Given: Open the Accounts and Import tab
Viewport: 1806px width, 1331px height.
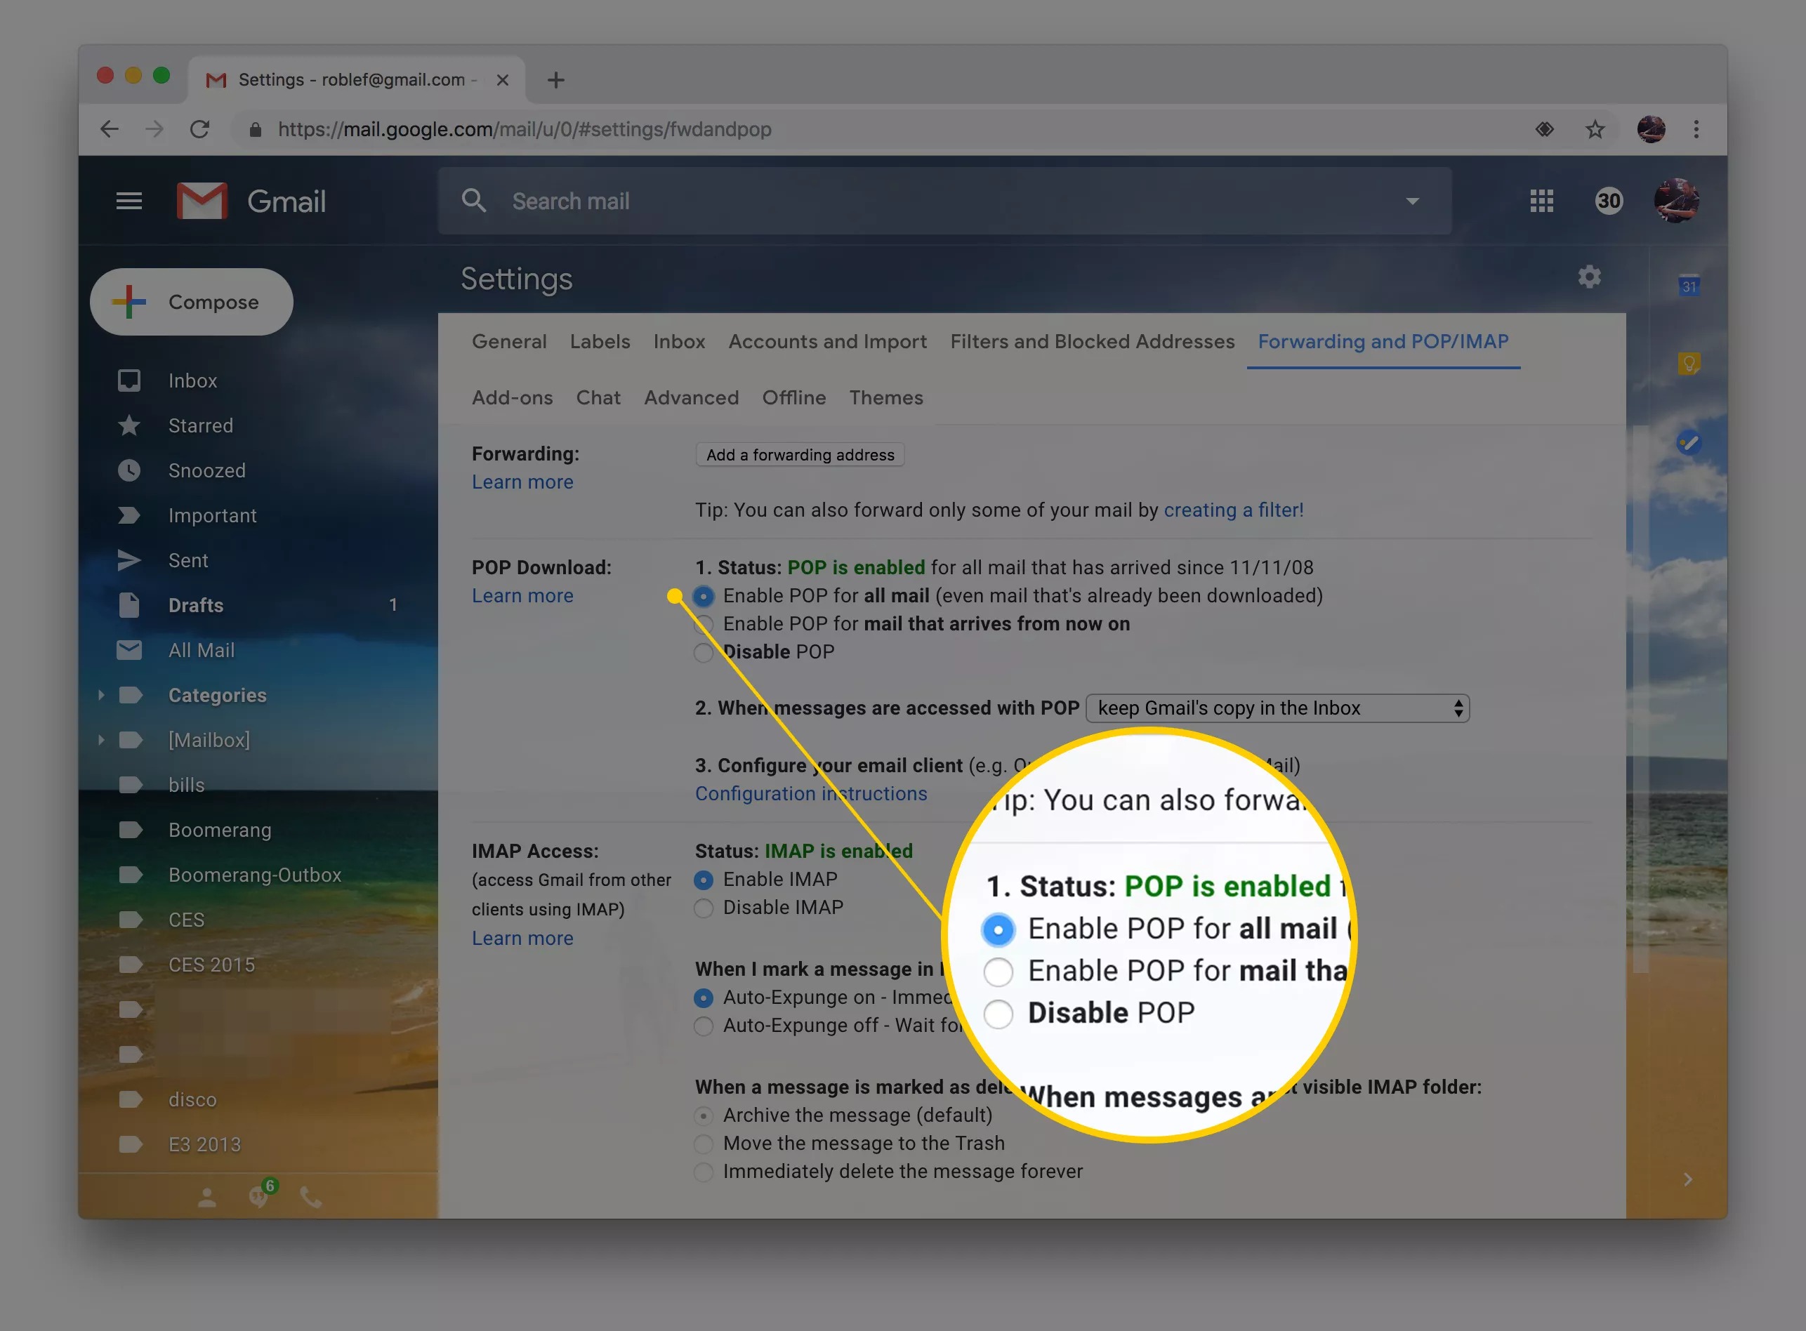Looking at the screenshot, I should tap(828, 342).
